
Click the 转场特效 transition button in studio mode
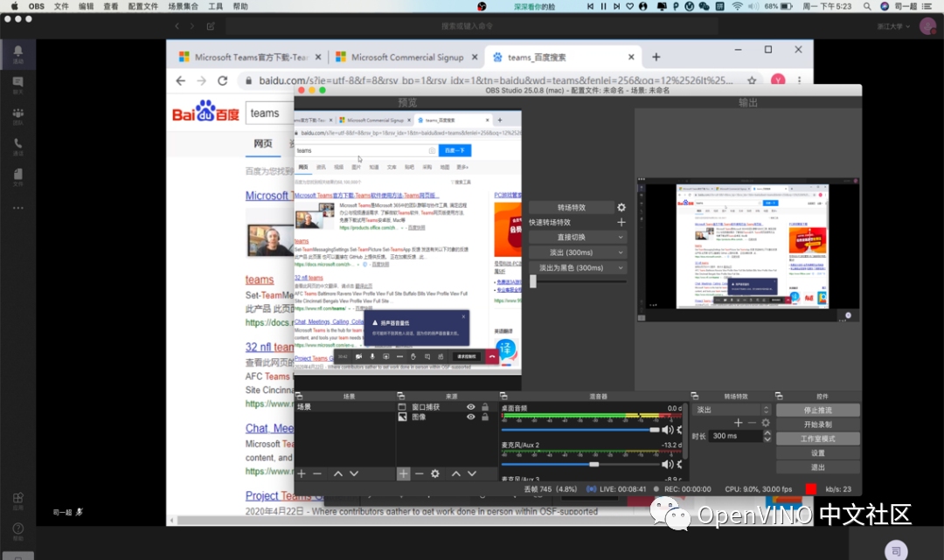pos(572,208)
